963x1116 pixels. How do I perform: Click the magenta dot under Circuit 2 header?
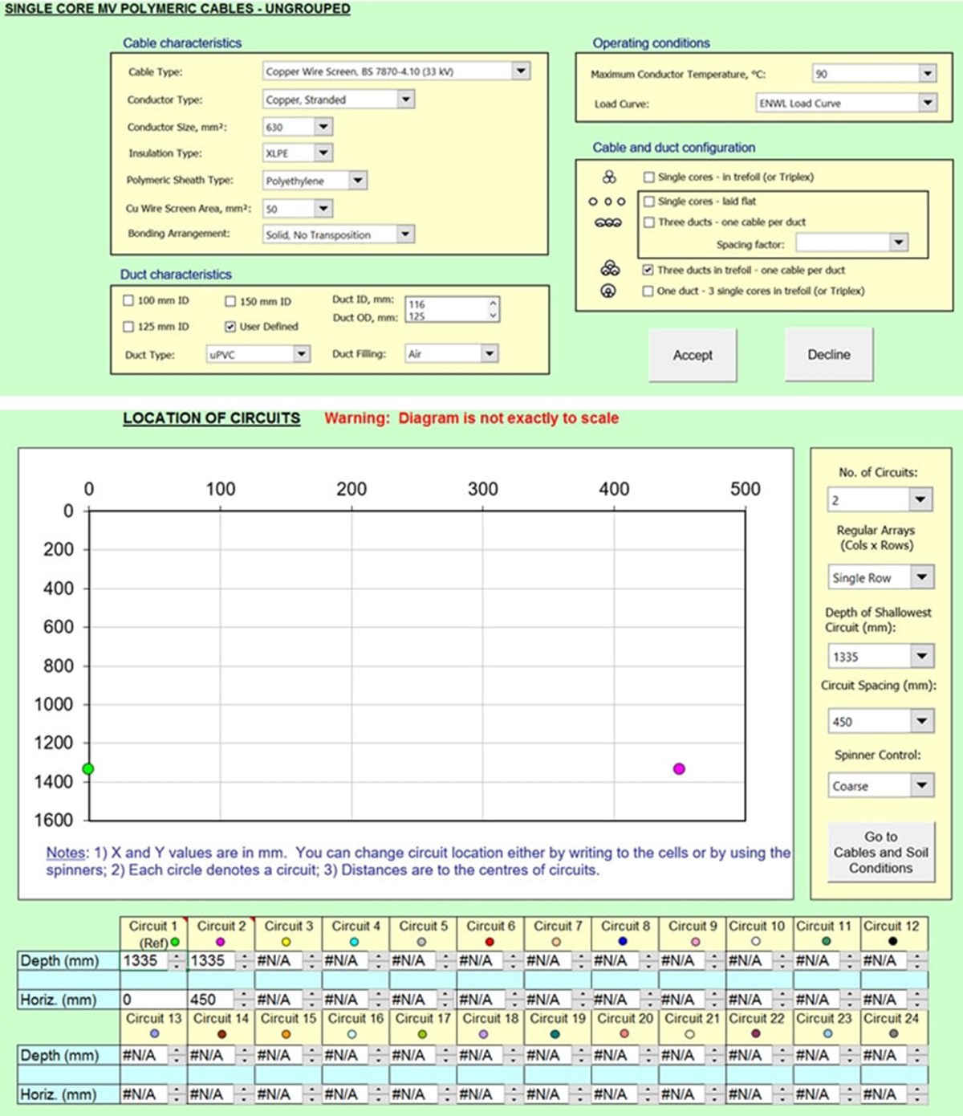pos(220,942)
